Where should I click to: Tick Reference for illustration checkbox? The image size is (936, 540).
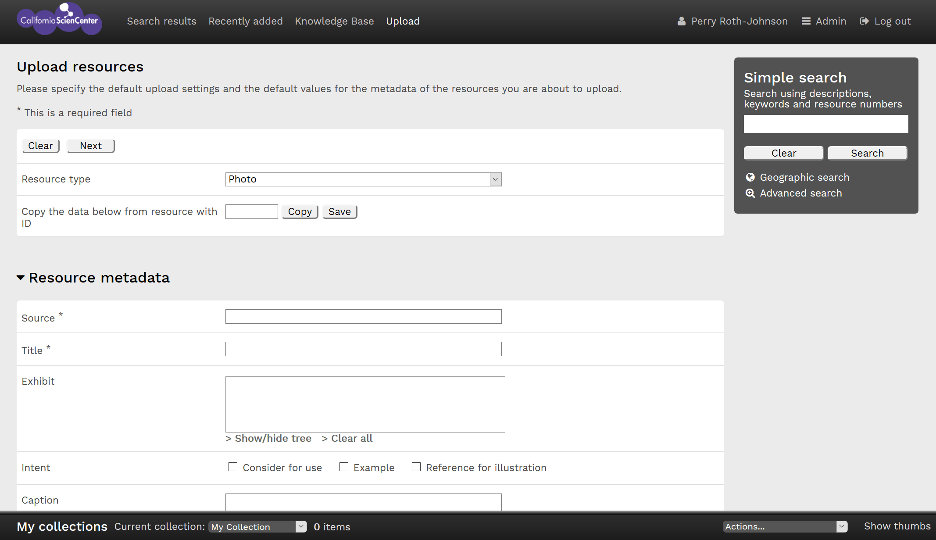click(416, 467)
